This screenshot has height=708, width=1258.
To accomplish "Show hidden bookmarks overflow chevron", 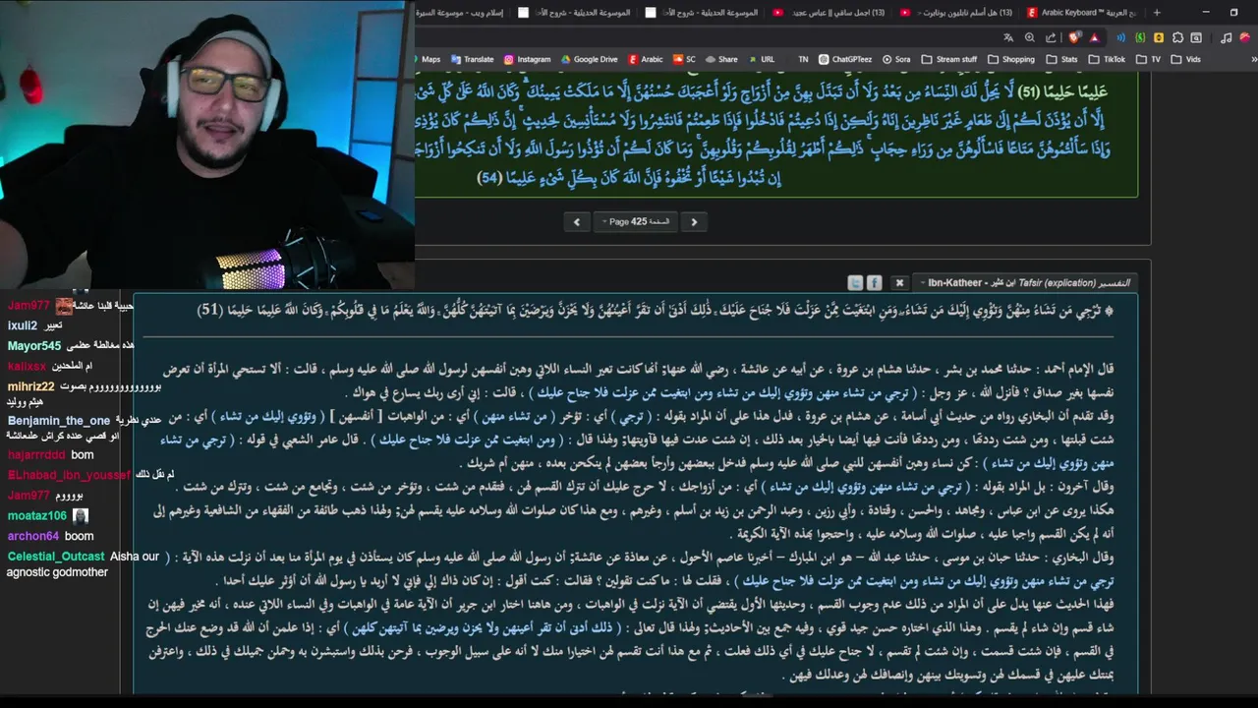I will 1252,59.
